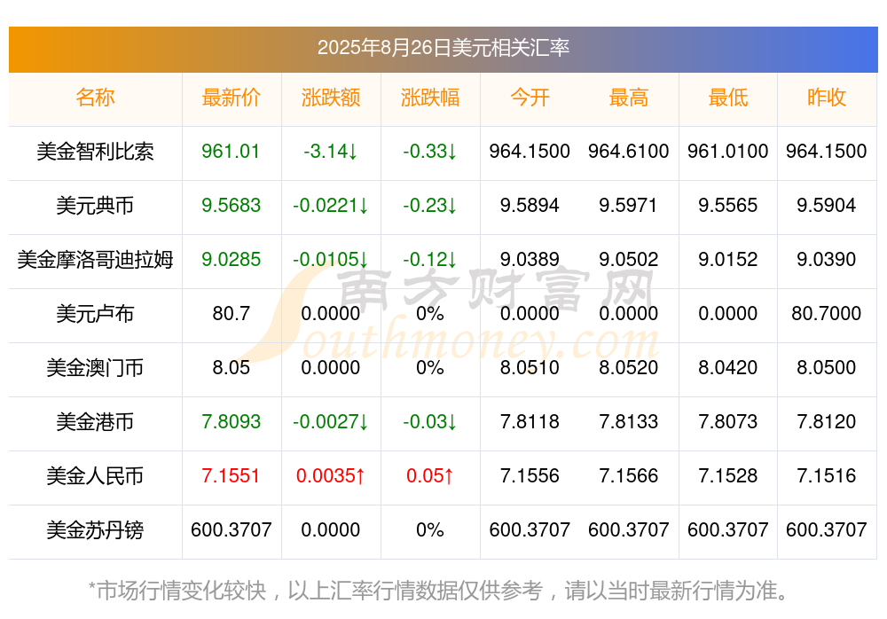Click highest value 7.8133
This screenshot has width=887, height=619.
(629, 422)
